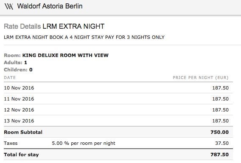Screen dimensions: 241x163
Task: Select the King Deluxe Room with View text
Action: click(65, 55)
